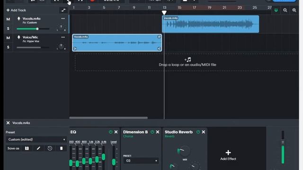Viewport: 303px width, 170px height.
Task: Click the zoom out magnifier icon
Action: point(285,10)
